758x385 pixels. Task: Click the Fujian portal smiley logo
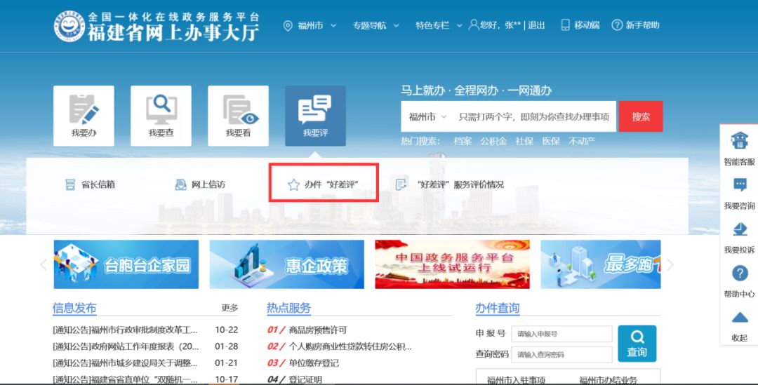(69, 26)
